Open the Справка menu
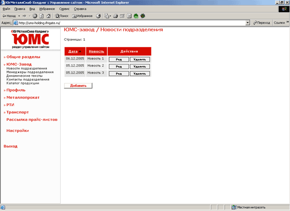290x211 pixels. click(x=80, y=9)
